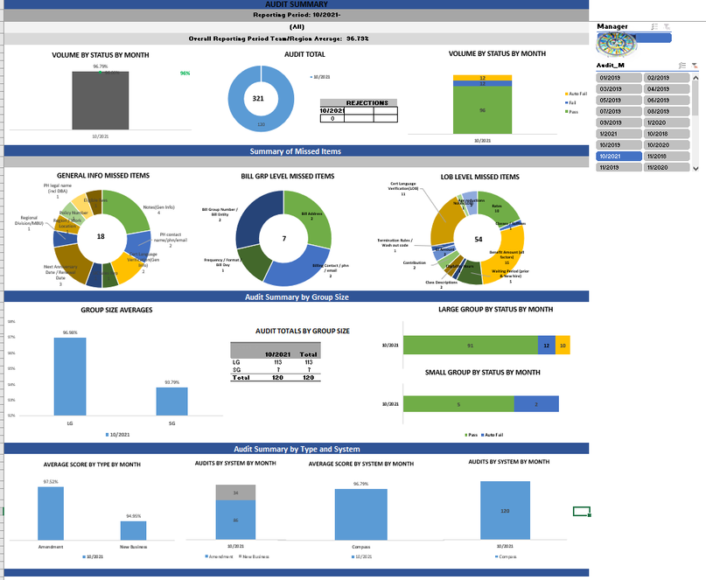Filter by 10/2019 in Audit_M slicer
The height and width of the screenshot is (580, 706).
(x=619, y=145)
